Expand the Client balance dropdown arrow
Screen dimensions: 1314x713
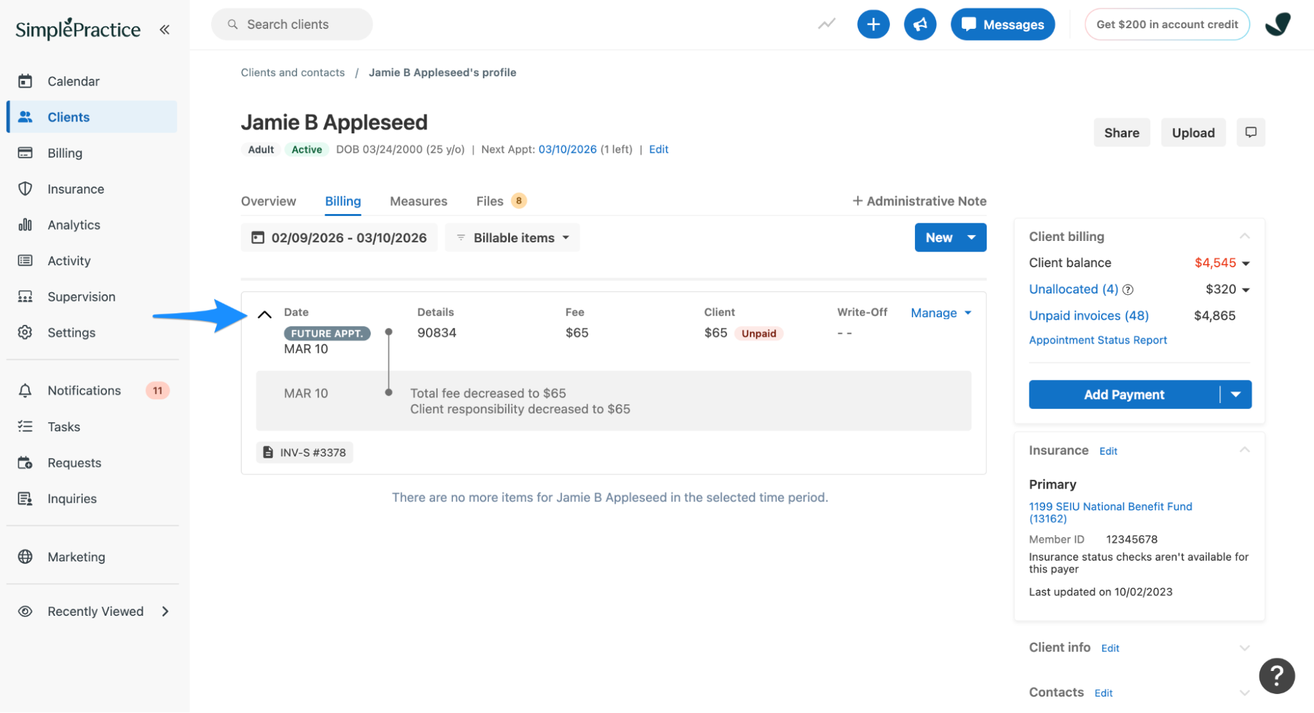pyautogui.click(x=1246, y=263)
